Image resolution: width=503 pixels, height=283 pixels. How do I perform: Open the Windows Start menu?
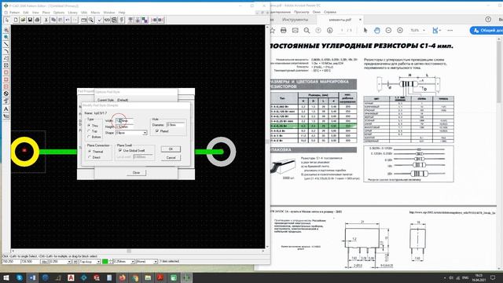(6, 277)
